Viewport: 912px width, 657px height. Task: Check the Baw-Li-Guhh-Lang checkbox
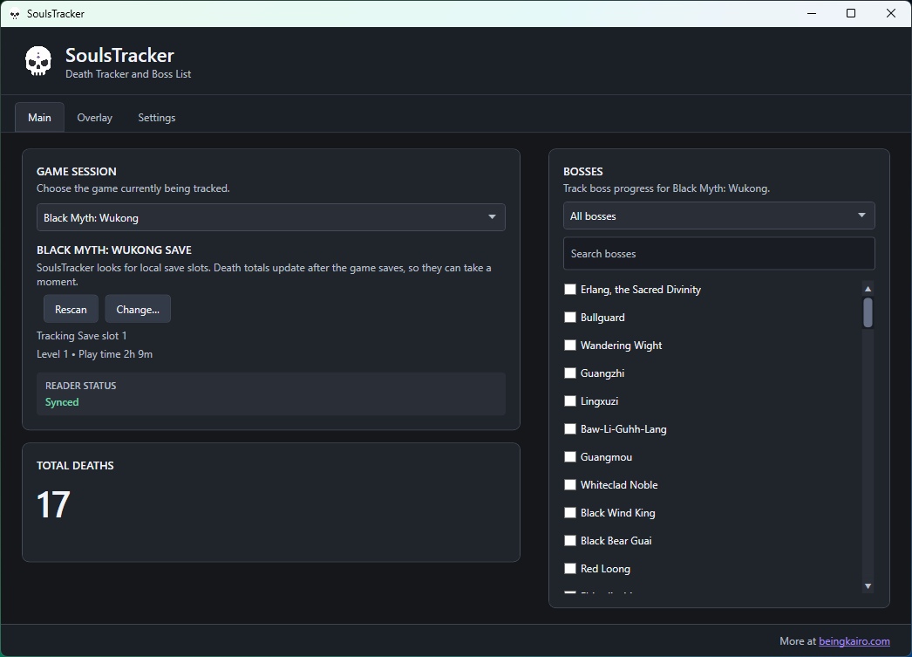pyautogui.click(x=570, y=429)
